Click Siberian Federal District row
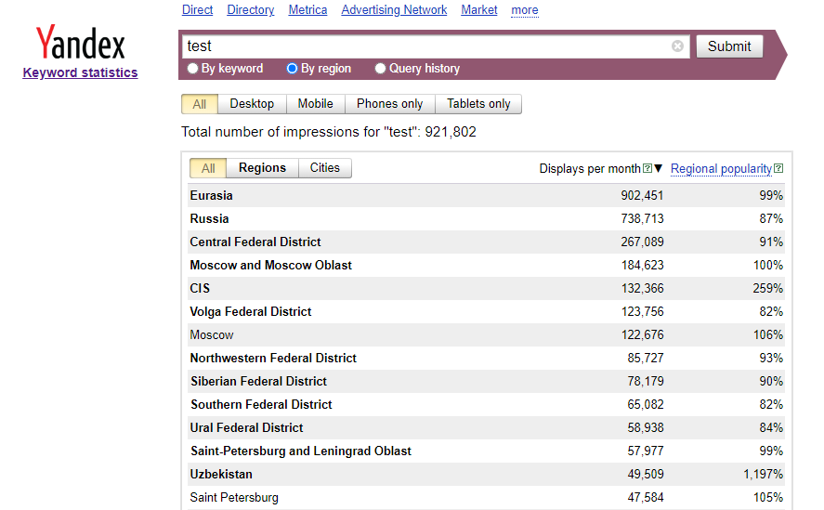This screenshot has height=510, width=824. pos(486,381)
